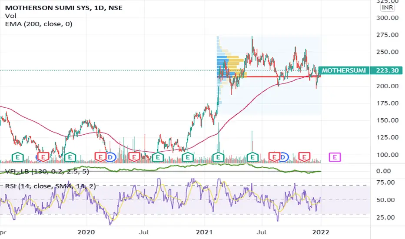Screen dimensions: 405x239
Task: Select the RSI (14, close, SMA, 14, 2) legend
Action: coord(50,186)
